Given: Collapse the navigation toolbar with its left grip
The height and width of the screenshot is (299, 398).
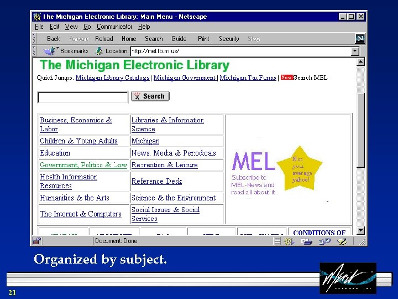Looking at the screenshot, I should coord(34,39).
